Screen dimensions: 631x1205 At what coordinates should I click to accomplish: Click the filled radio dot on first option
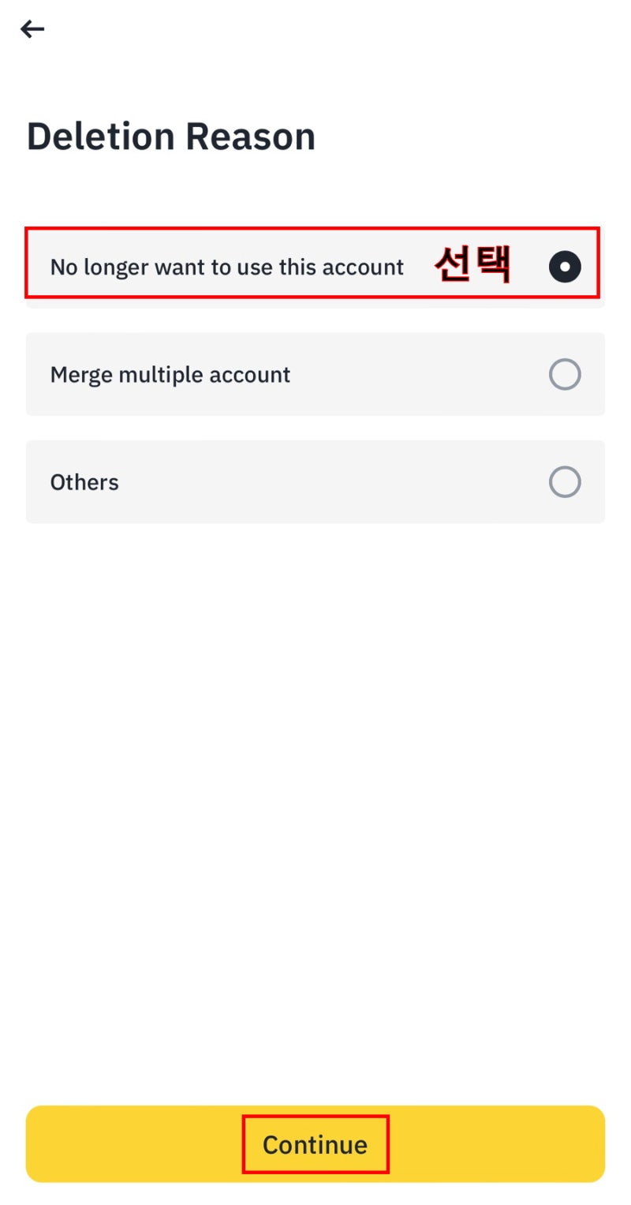click(565, 268)
